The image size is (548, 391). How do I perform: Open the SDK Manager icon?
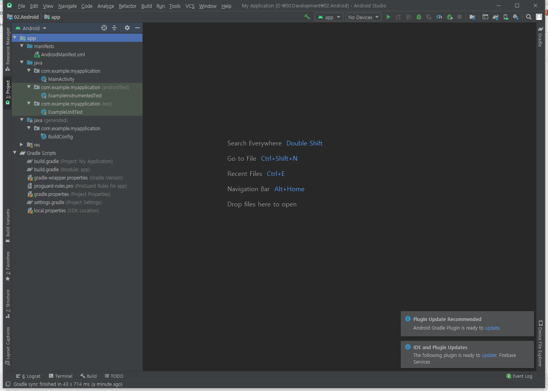[x=516, y=17]
